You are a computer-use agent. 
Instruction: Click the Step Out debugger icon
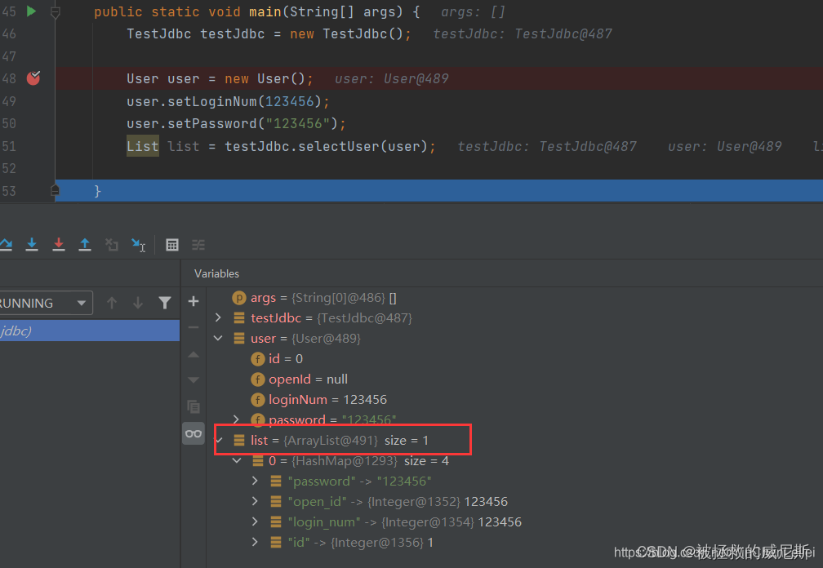pyautogui.click(x=85, y=244)
